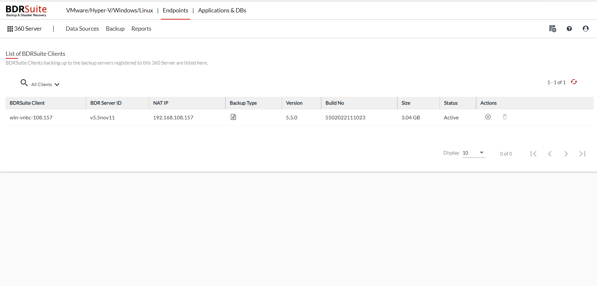Open the server settings list icon
The width and height of the screenshot is (597, 286).
click(x=553, y=29)
